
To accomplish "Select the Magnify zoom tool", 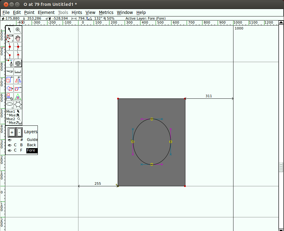I will pyautogui.click(x=18, y=30).
